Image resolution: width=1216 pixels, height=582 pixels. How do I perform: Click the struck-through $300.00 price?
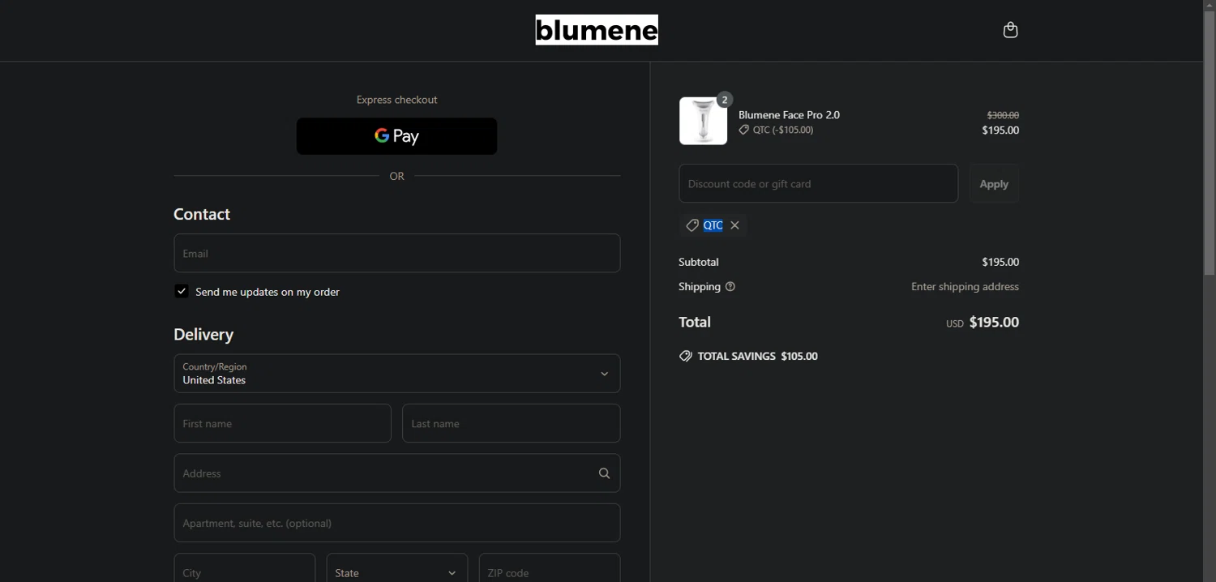1003,115
